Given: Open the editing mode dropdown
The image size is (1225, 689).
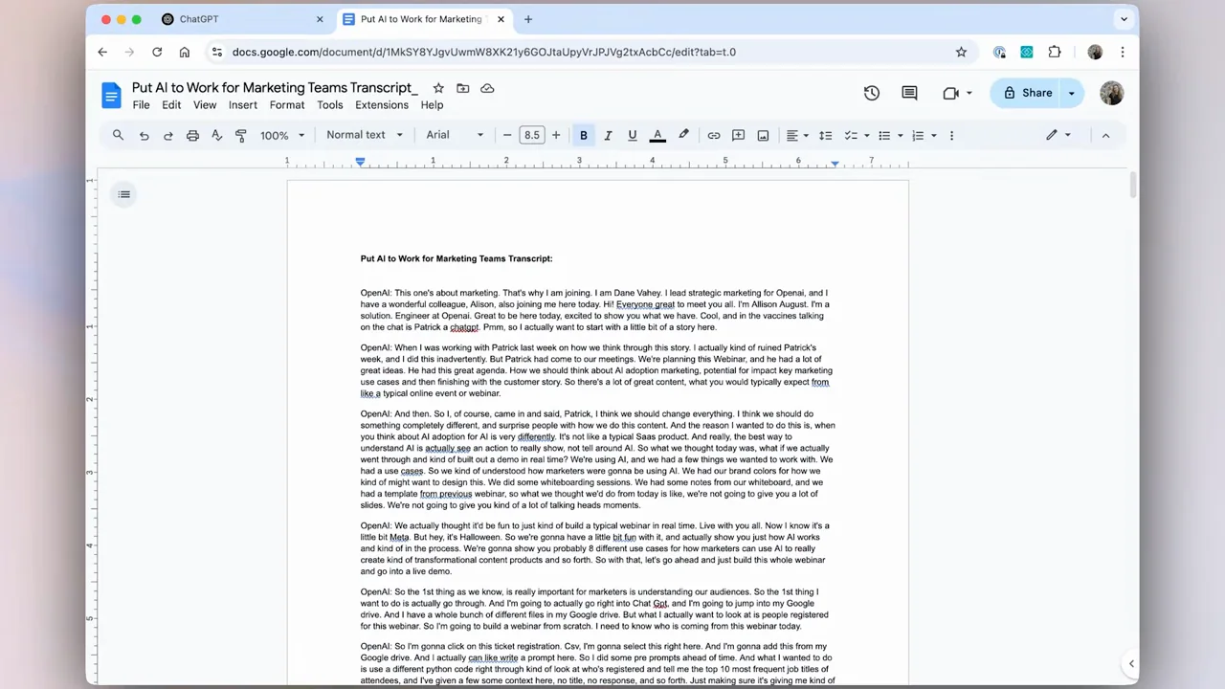Looking at the screenshot, I should pyautogui.click(x=1058, y=135).
